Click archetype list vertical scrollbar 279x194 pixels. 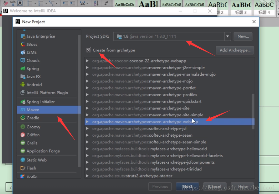point(253,112)
